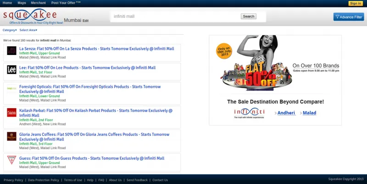
Task: Open About Us in footer
Action: click(x=115, y=180)
